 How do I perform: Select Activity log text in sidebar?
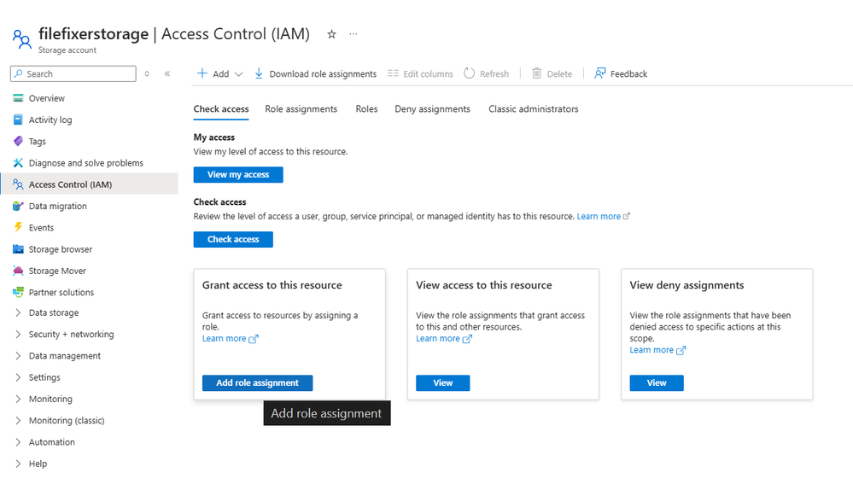(x=50, y=120)
